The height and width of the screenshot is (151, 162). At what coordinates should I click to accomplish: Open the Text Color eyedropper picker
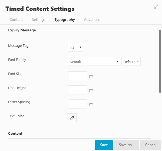tap(72, 118)
